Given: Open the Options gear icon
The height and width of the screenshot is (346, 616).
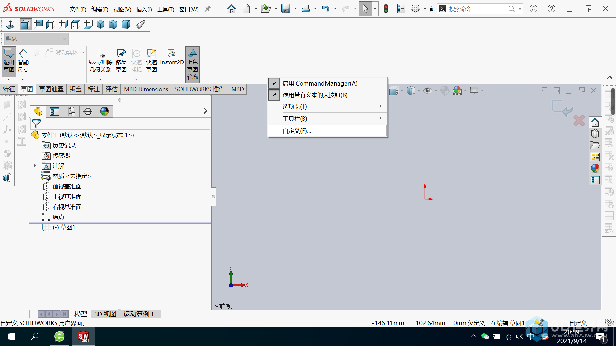Looking at the screenshot, I should [415, 9].
